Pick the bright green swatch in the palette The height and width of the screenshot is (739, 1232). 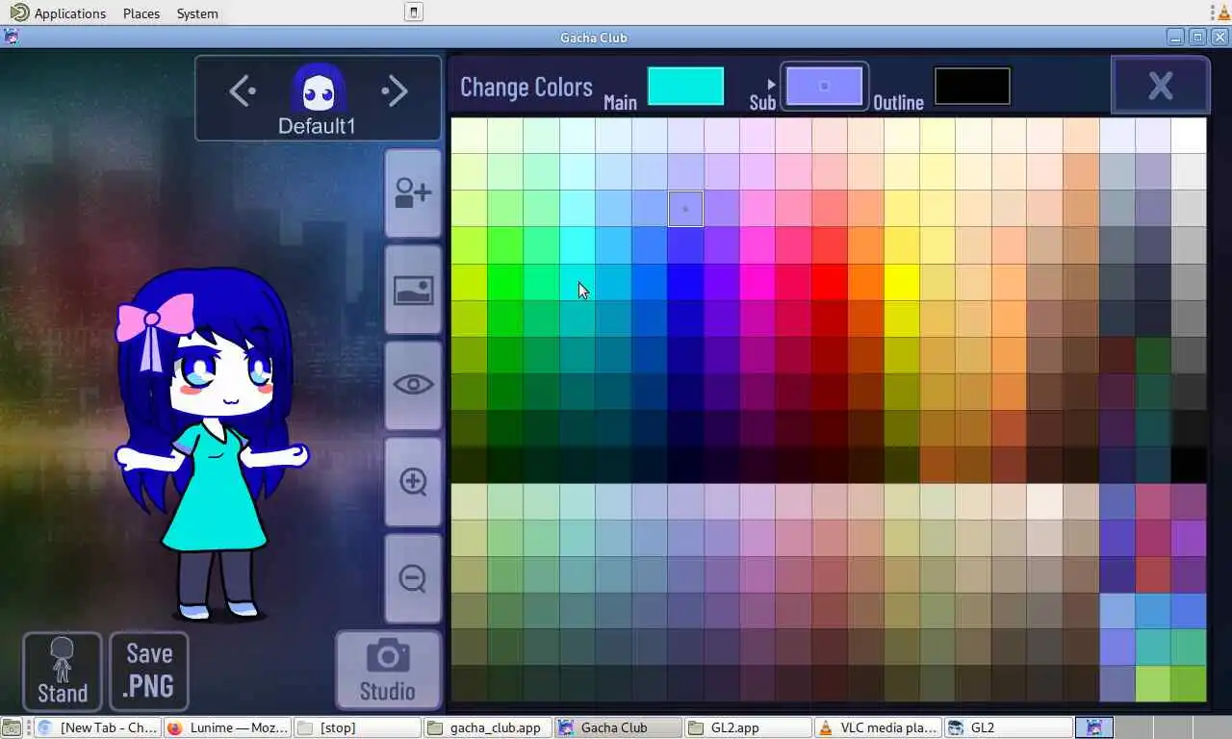[x=505, y=282]
